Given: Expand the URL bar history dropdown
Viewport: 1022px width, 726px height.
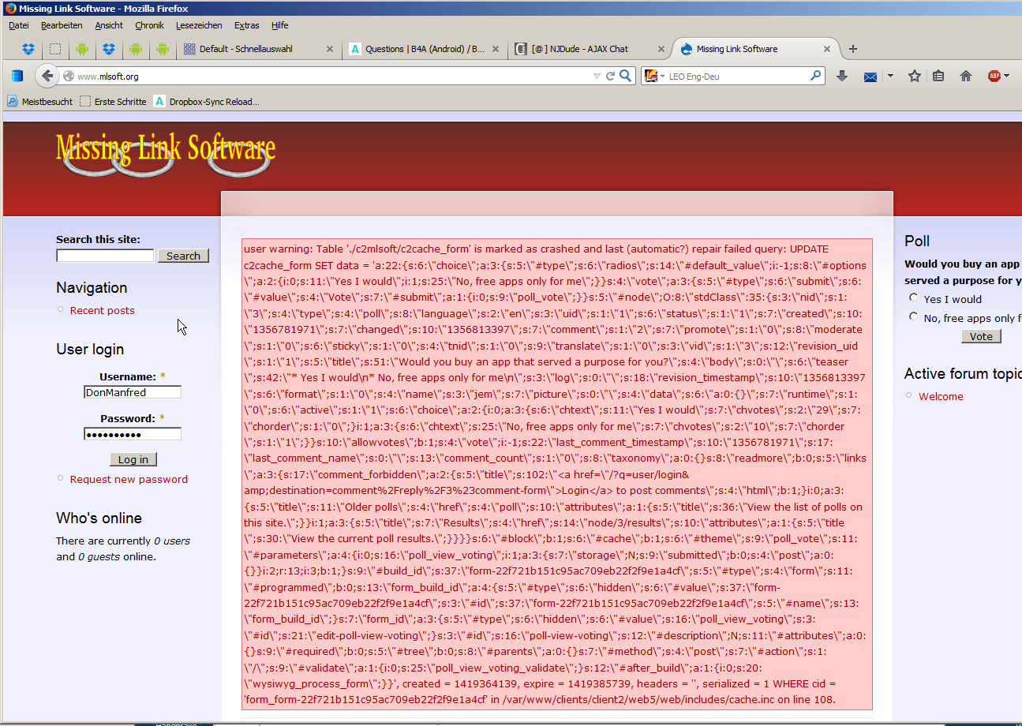Looking at the screenshot, I should pos(597,77).
